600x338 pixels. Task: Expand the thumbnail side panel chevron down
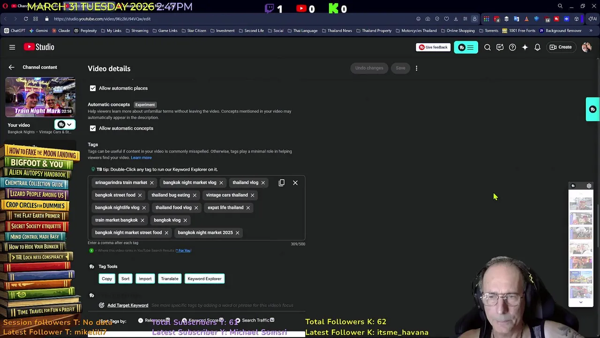pos(581,302)
